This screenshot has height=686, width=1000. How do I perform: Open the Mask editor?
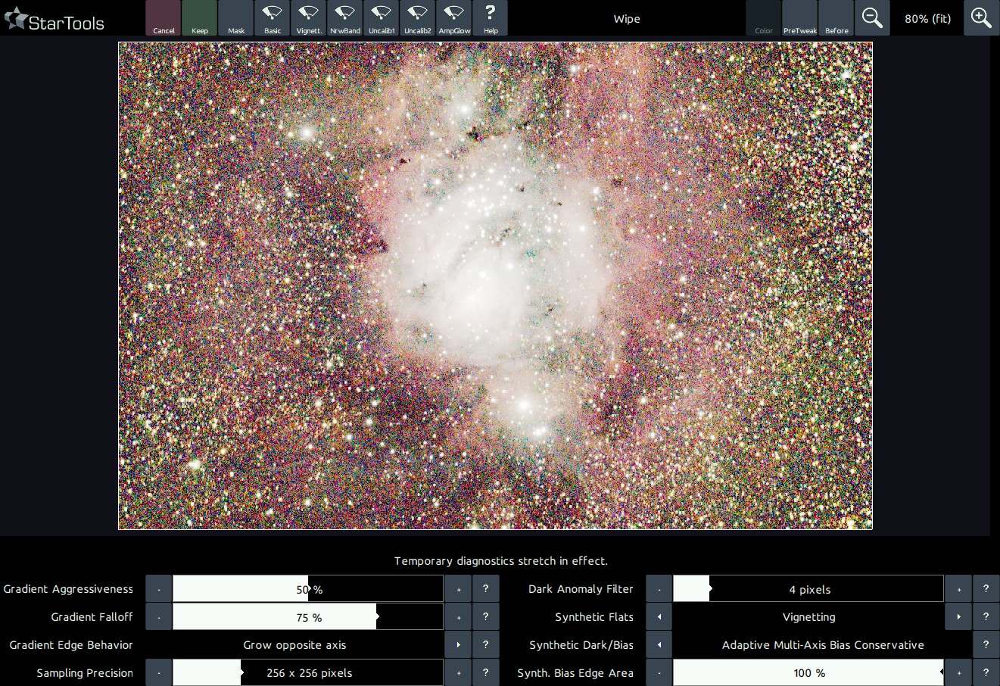236,18
